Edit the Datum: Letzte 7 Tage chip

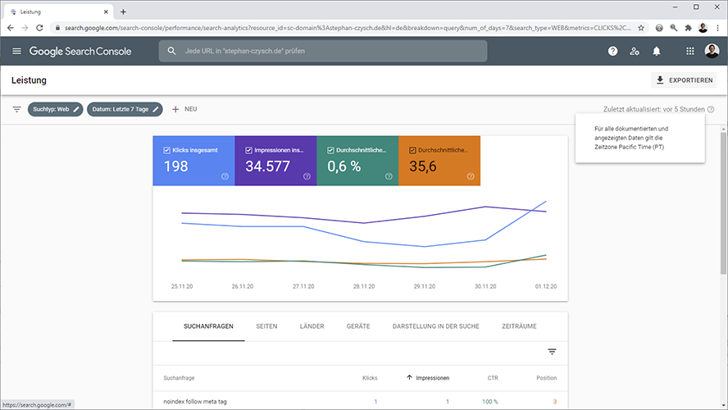click(125, 109)
